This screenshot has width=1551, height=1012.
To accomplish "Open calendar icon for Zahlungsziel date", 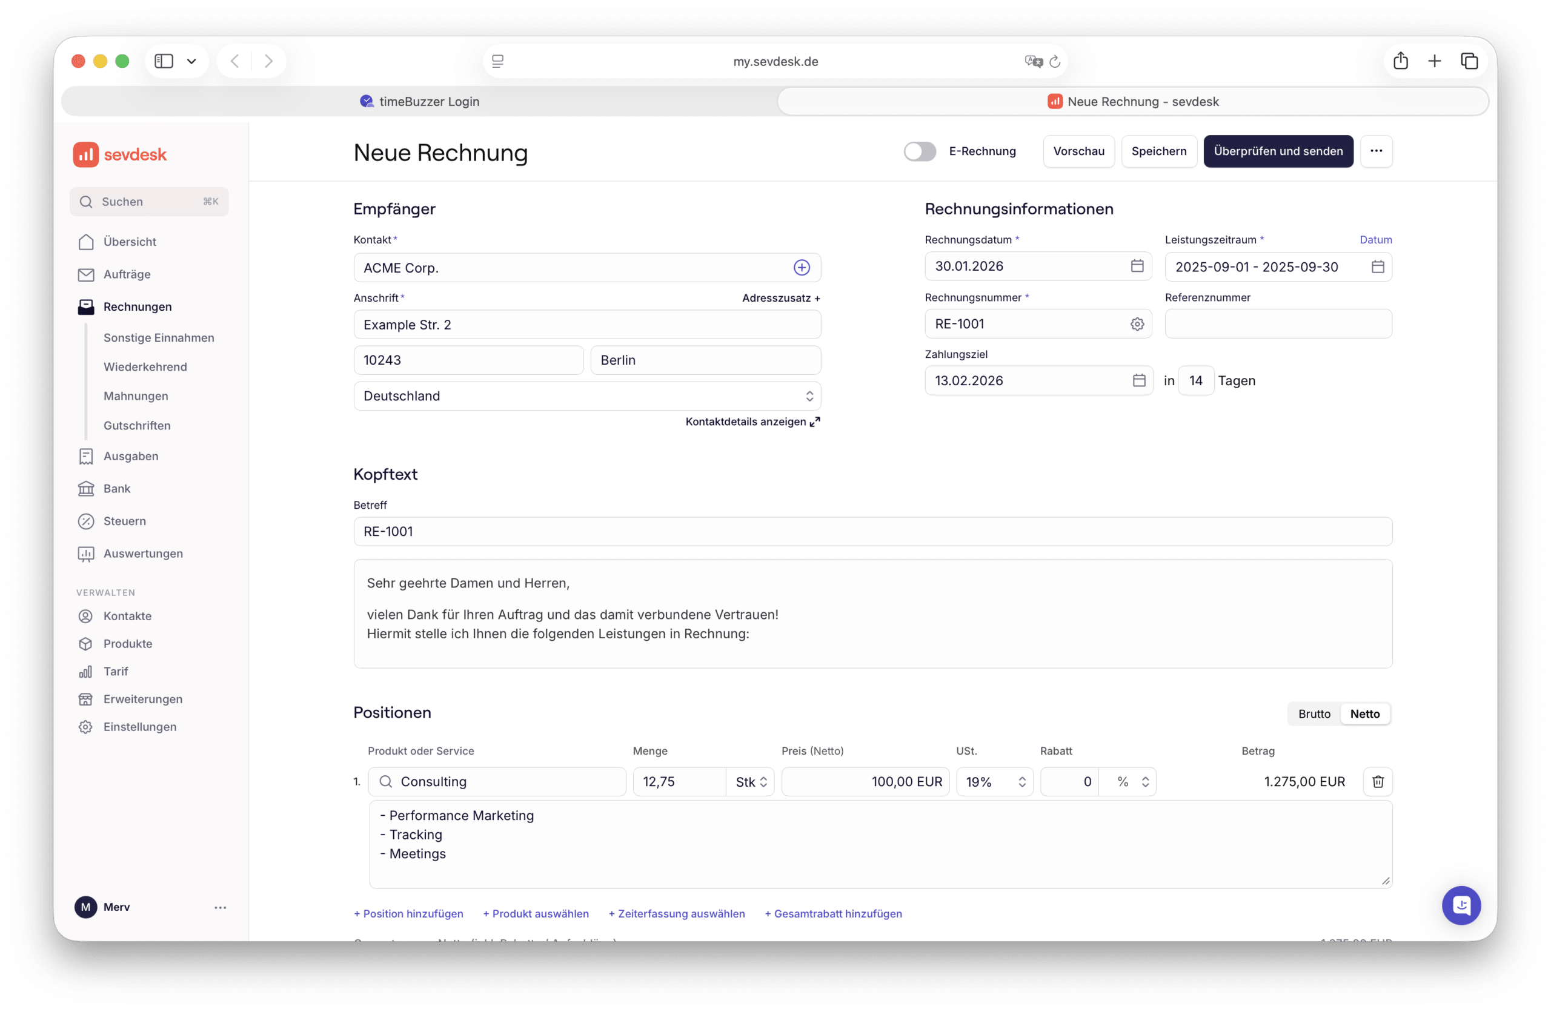I will pyautogui.click(x=1138, y=380).
